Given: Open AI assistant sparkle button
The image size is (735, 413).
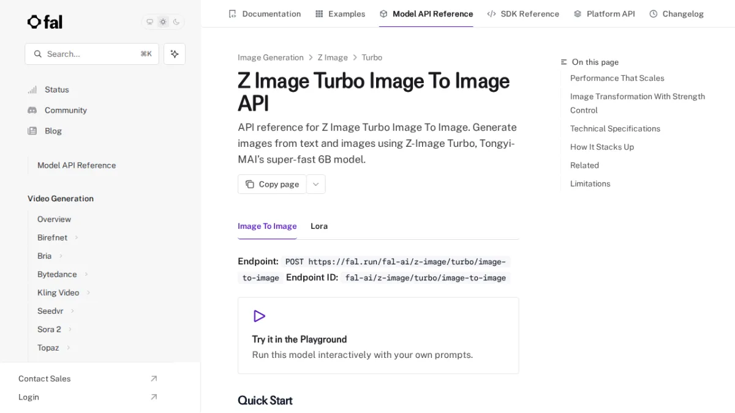Looking at the screenshot, I should pyautogui.click(x=175, y=54).
